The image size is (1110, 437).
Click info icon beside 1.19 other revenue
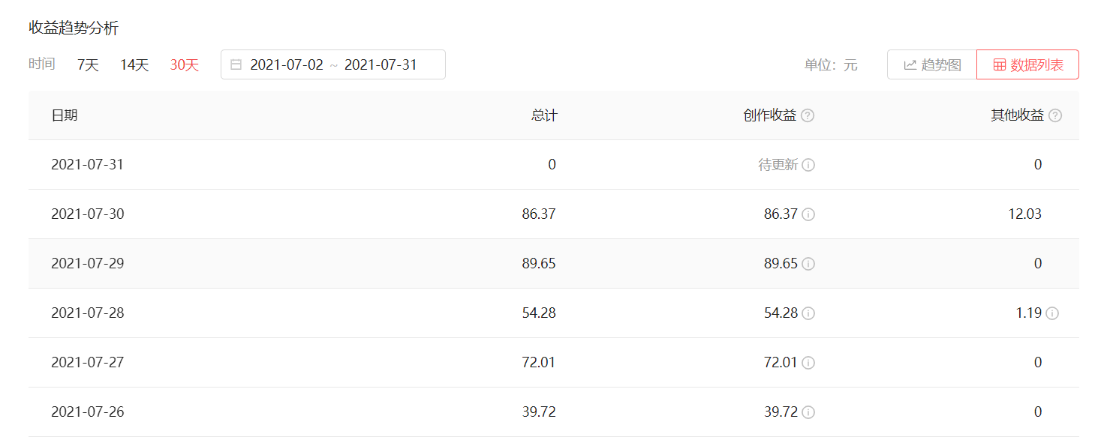pyautogui.click(x=1052, y=313)
